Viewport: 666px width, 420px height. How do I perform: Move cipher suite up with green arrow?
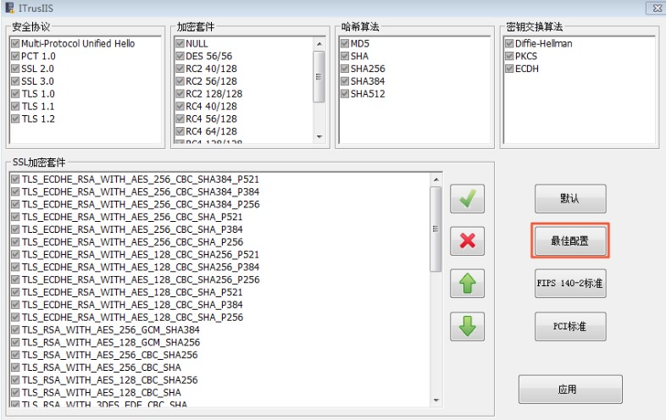[x=467, y=284]
